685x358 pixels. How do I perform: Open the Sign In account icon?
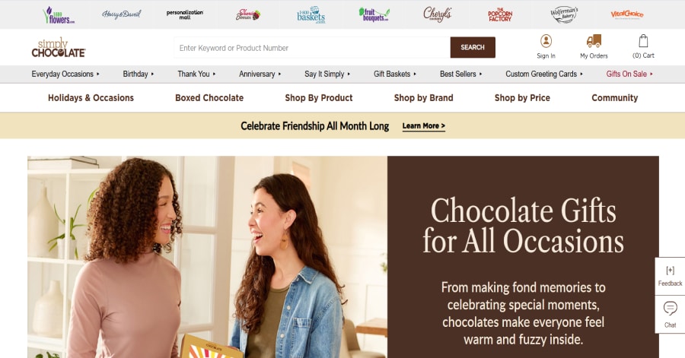click(546, 42)
